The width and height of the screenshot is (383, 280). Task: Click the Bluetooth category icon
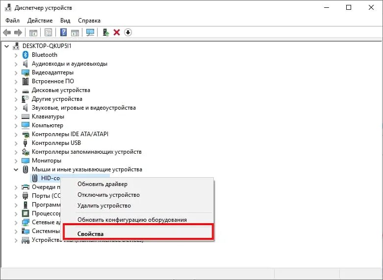[x=26, y=55]
